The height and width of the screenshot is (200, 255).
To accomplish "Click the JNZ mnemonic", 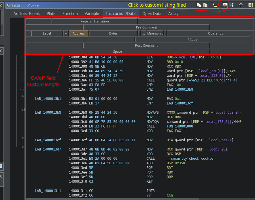I will click(x=150, y=89).
